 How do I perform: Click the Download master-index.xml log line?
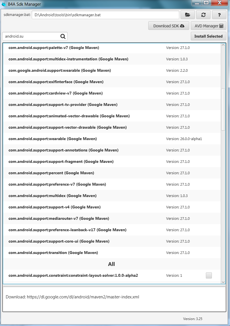click(x=72, y=297)
